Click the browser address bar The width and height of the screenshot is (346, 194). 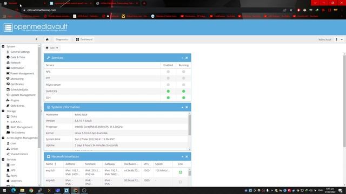point(152,10)
